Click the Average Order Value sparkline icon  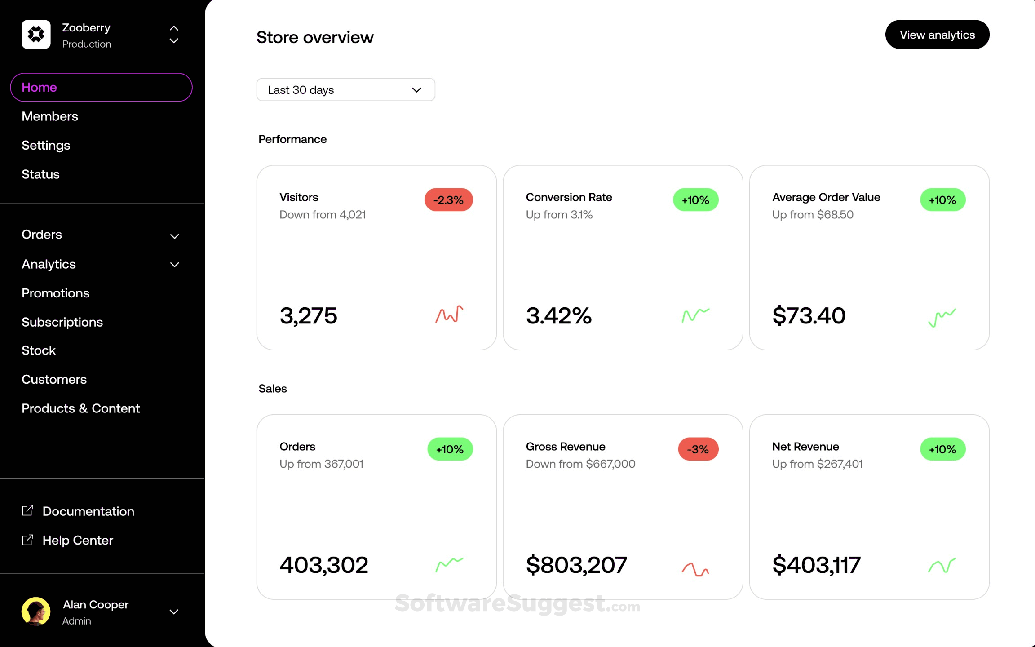click(942, 318)
